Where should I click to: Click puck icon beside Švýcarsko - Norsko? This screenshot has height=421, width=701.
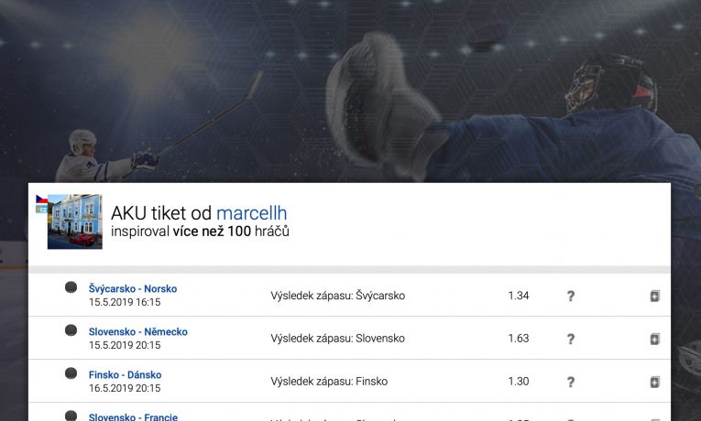click(71, 287)
